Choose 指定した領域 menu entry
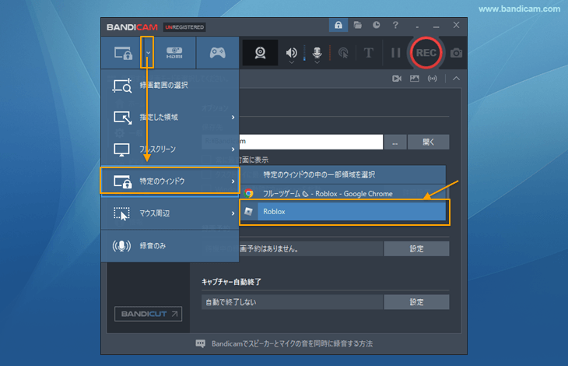This screenshot has width=568, height=366. (x=170, y=117)
